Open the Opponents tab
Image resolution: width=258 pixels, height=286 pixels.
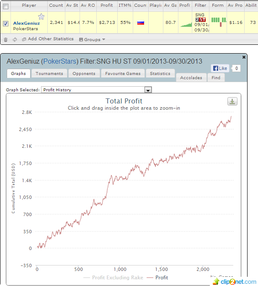click(x=84, y=73)
